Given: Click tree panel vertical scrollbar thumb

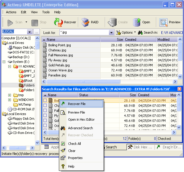Looking at the screenshot, I should (x=37, y=45).
